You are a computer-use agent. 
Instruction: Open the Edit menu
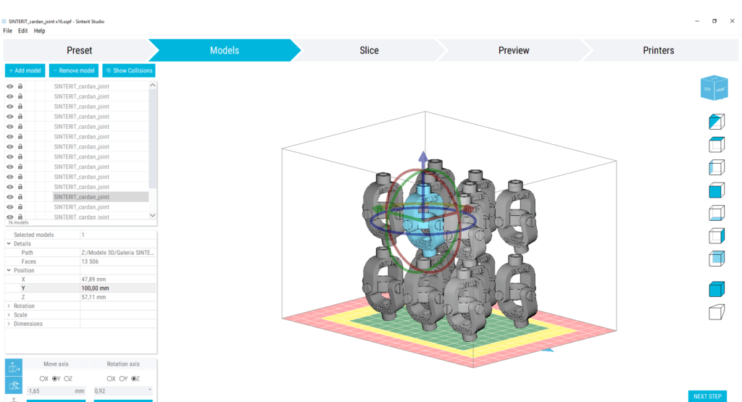[23, 31]
